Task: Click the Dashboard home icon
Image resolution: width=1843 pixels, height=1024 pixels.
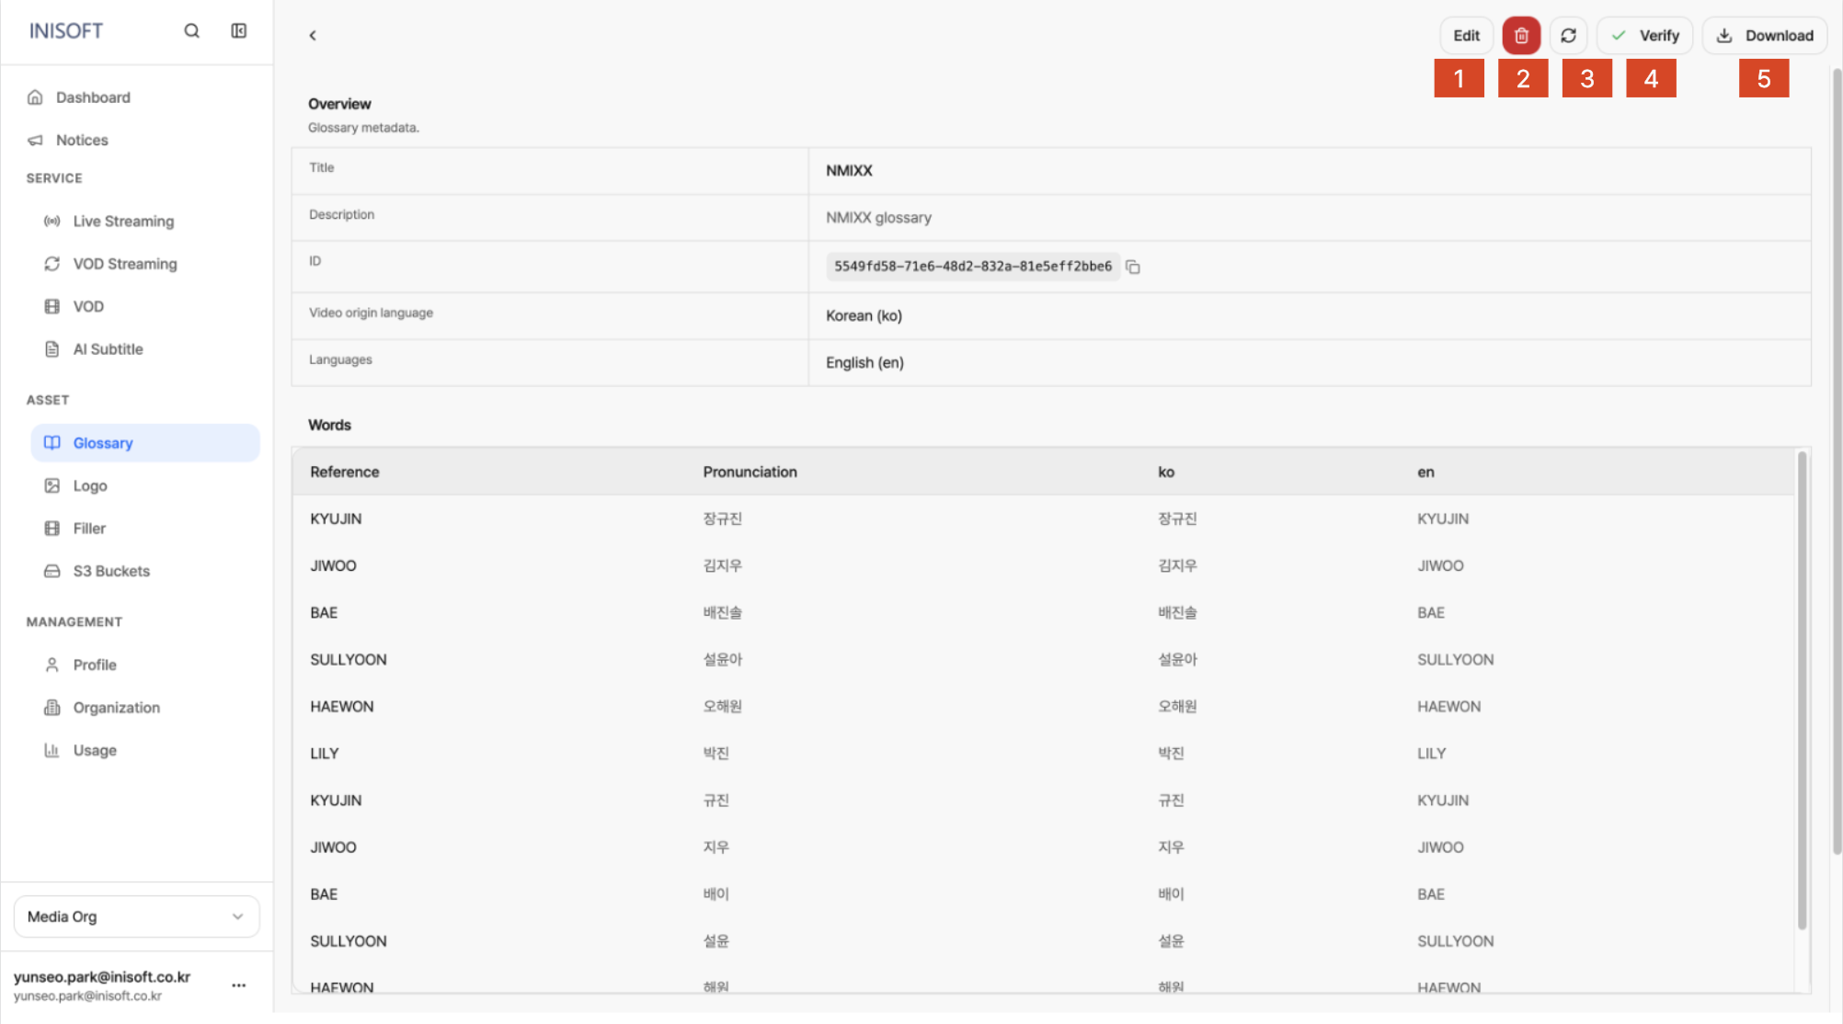Action: pyautogui.click(x=35, y=97)
